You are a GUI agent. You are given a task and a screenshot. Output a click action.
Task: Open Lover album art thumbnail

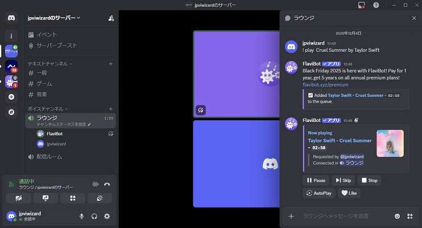390,143
